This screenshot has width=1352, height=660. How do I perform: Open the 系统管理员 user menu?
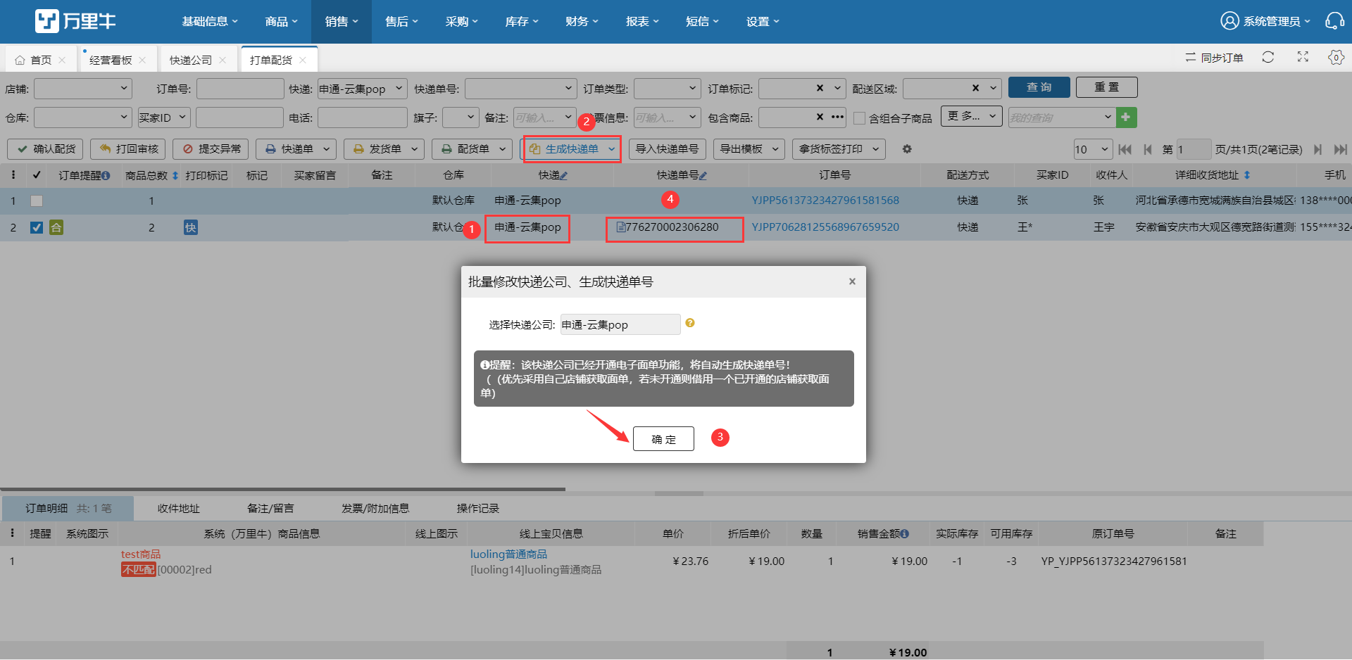pos(1265,21)
